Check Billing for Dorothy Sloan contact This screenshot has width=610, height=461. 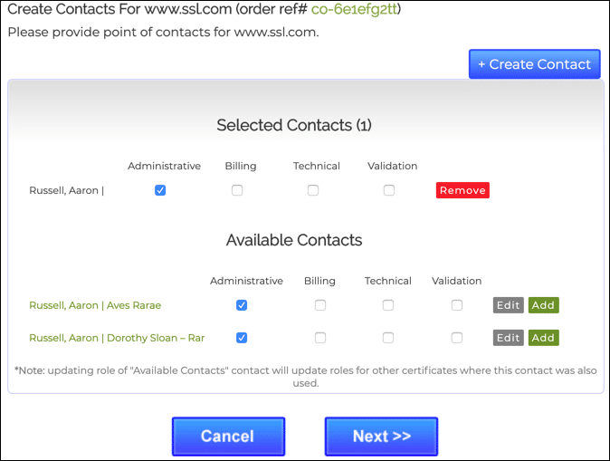click(320, 338)
